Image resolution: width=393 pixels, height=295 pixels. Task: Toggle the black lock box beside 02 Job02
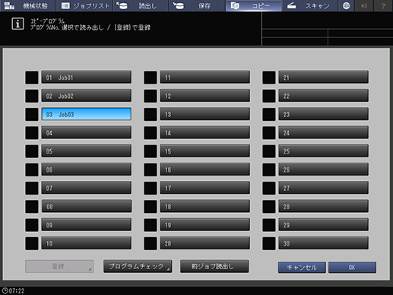(32, 96)
